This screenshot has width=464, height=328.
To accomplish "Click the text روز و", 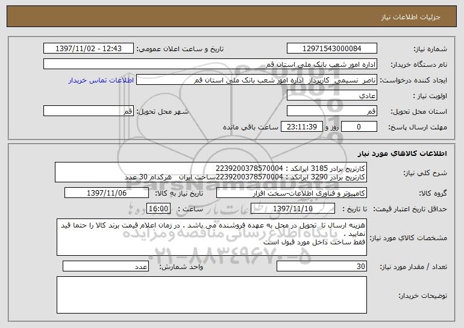I will [331, 127].
